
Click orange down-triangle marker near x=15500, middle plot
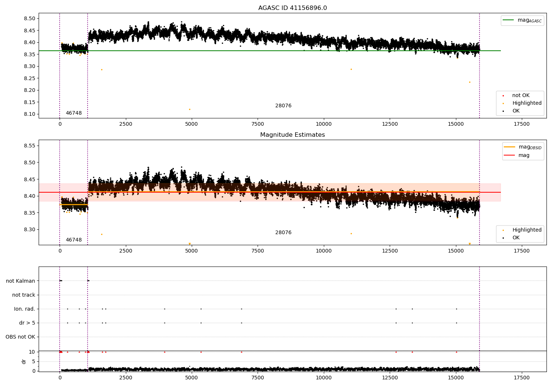(x=470, y=244)
